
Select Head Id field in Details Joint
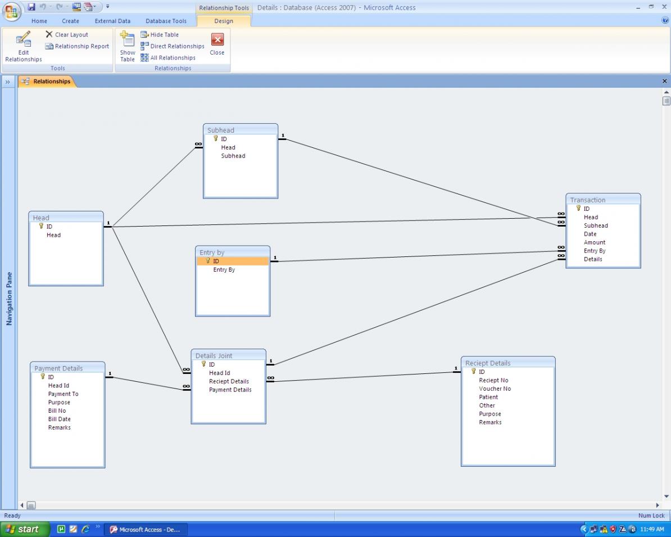[x=220, y=373]
